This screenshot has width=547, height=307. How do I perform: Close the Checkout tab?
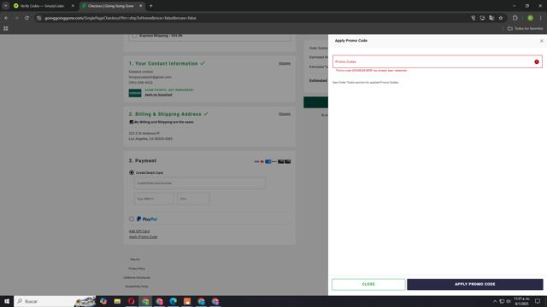tap(140, 6)
